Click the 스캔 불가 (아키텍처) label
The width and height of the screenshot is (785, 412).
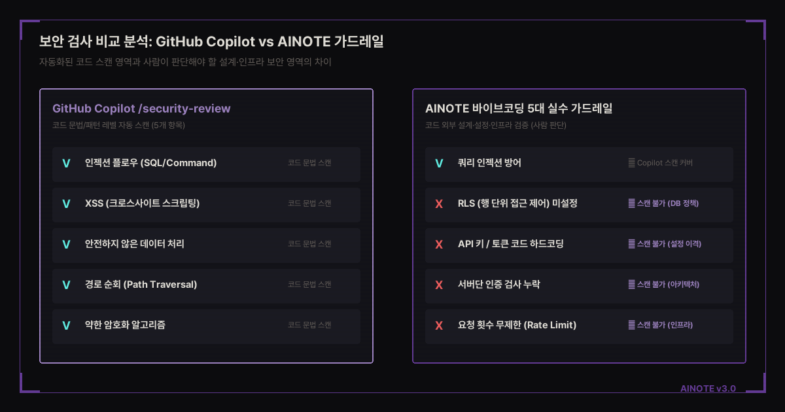(664, 284)
